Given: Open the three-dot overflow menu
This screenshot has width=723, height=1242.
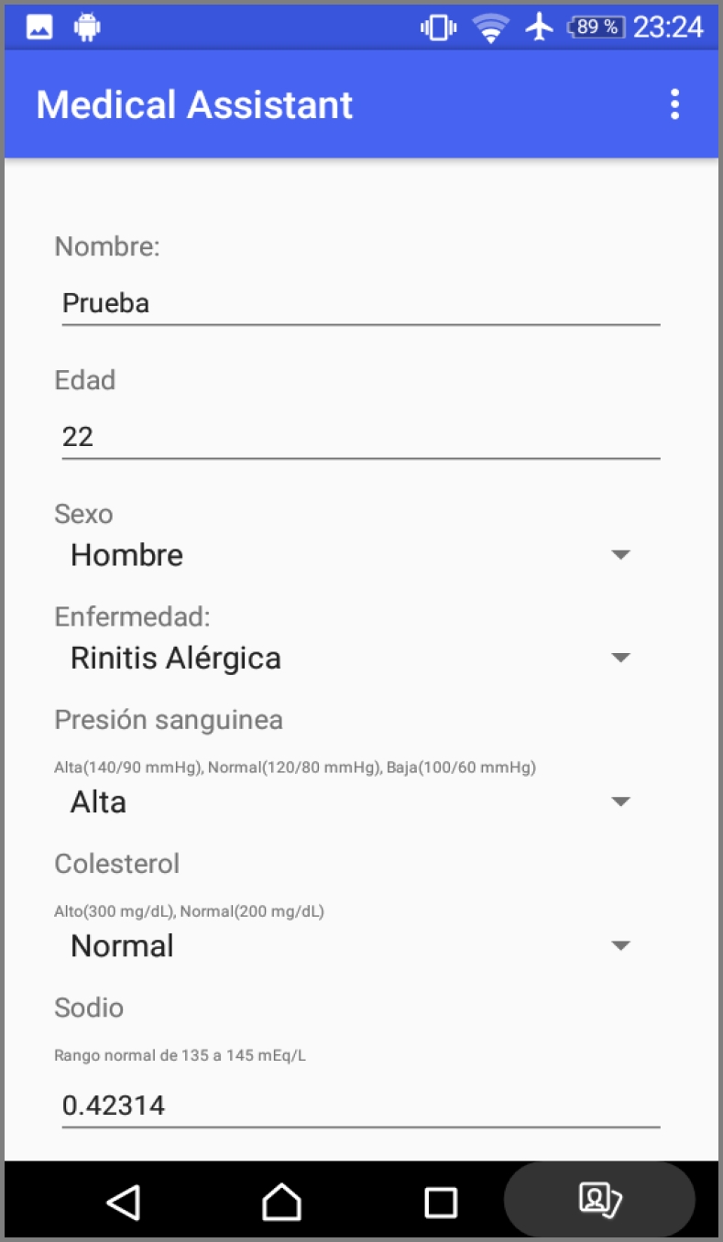Looking at the screenshot, I should 674,104.
